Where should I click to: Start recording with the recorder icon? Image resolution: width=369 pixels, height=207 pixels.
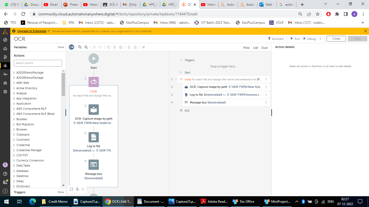coord(71,47)
